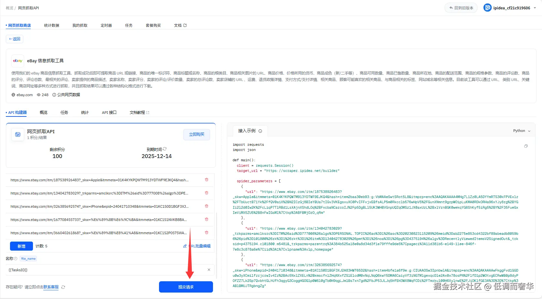Delete the URL row for item 134042783029
The height and width of the screenshot is (299, 542).
(x=207, y=193)
